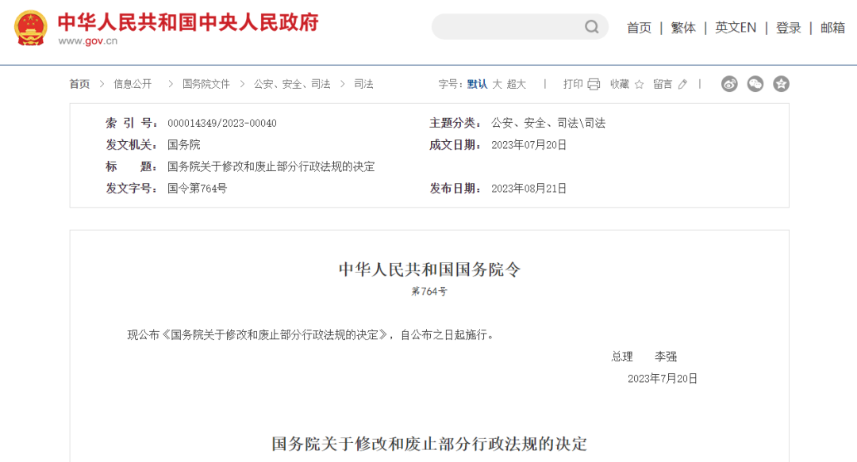Reset font size to 默认

point(477,83)
